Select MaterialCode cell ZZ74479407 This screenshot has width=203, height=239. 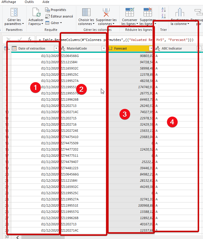[x=83, y=162]
